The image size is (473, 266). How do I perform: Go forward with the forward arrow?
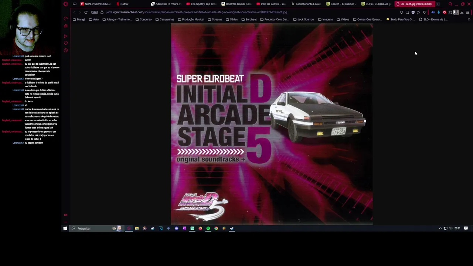tap(79, 12)
